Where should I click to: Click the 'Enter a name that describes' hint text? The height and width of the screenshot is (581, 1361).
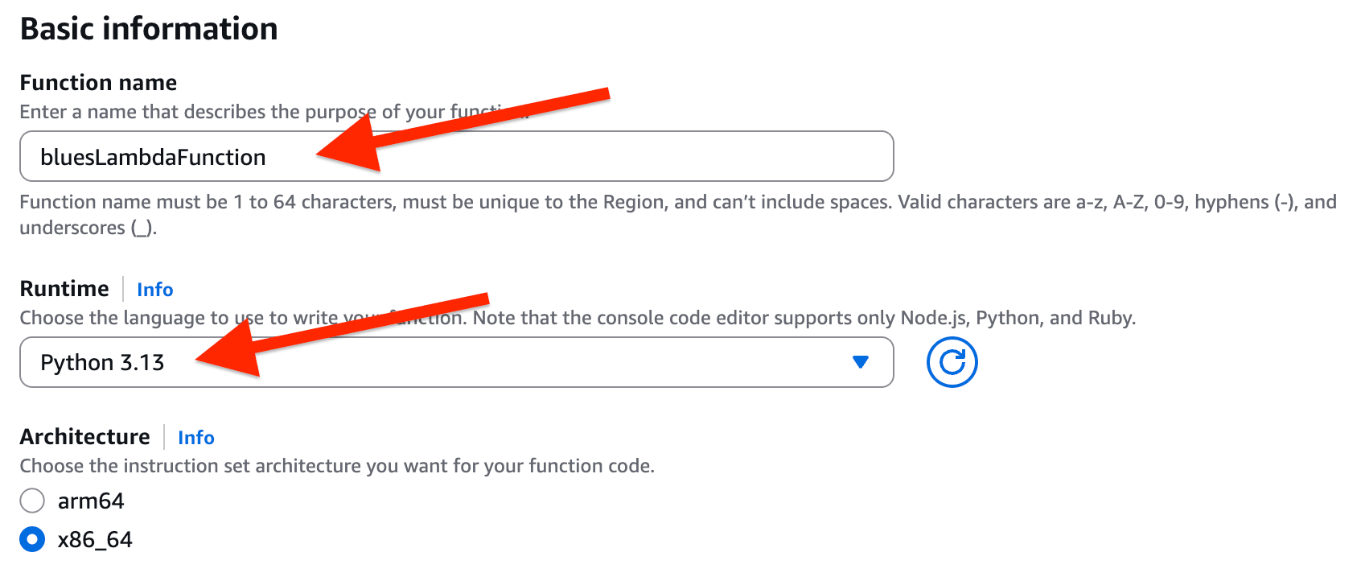(185, 112)
